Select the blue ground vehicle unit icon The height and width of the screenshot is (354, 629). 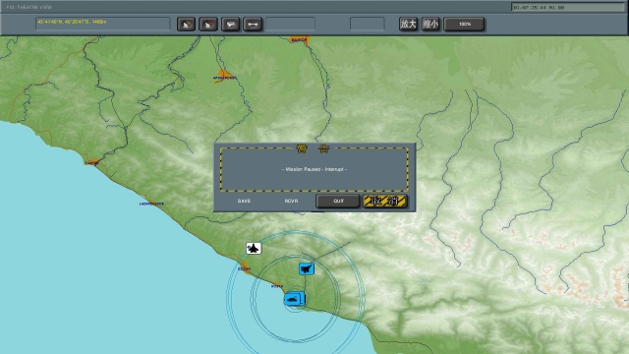click(x=294, y=299)
